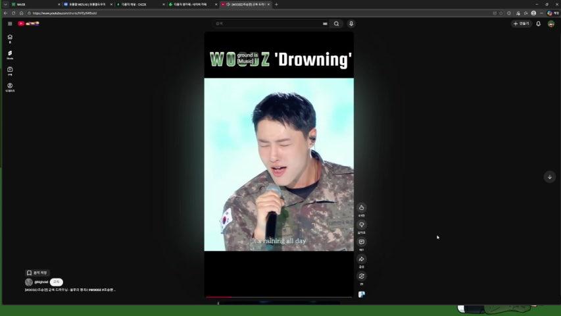Open the Create (+) button
Viewport: 561px width, 316px height.
click(522, 24)
